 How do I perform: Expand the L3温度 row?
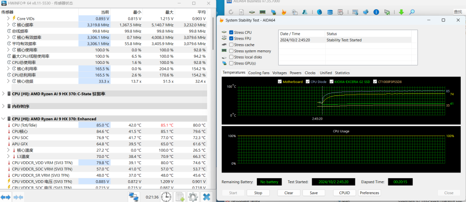pos(8,156)
